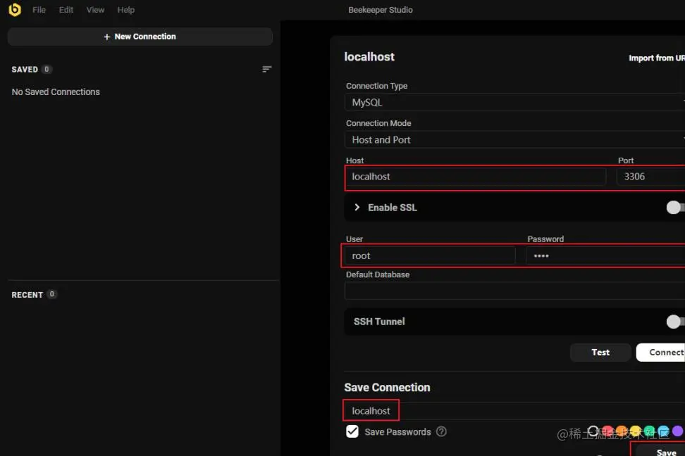Click the Beekeeper Studio logo icon
Image resolution: width=685 pixels, height=456 pixels.
15,9
